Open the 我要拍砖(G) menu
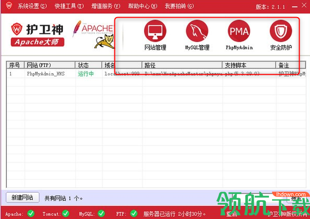Viewport: 310px width, 219px height. (x=179, y=6)
